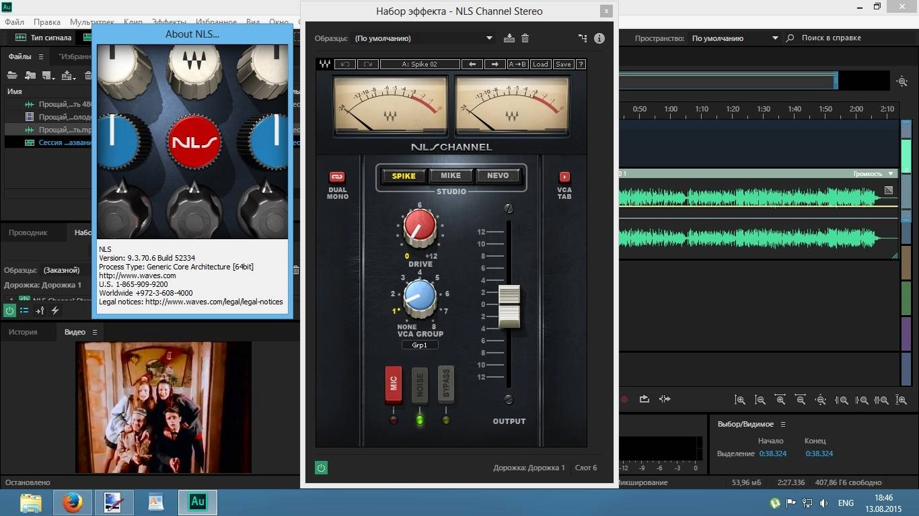
Task: Copy setup A to B in plugin
Action: coord(517,64)
